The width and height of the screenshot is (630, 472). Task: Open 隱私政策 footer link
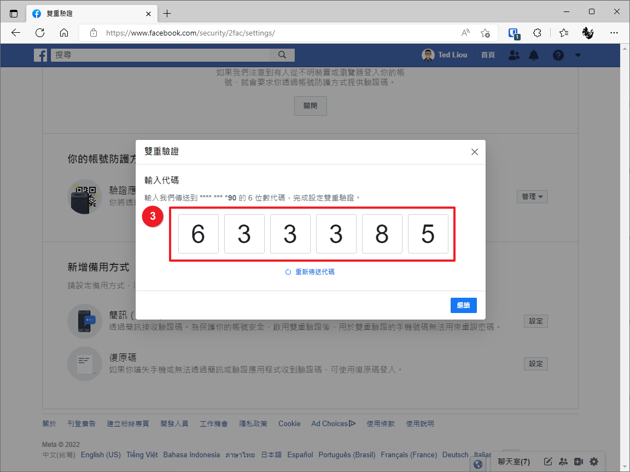(253, 423)
